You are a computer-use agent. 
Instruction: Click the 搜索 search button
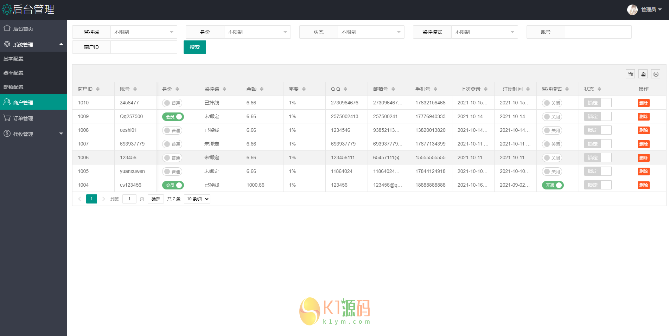(x=195, y=47)
